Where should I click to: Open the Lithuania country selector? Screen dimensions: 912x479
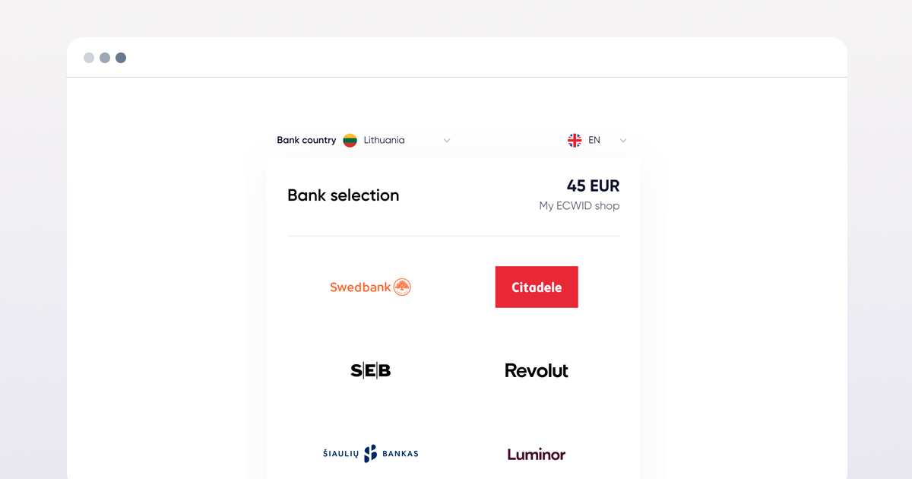click(x=397, y=140)
